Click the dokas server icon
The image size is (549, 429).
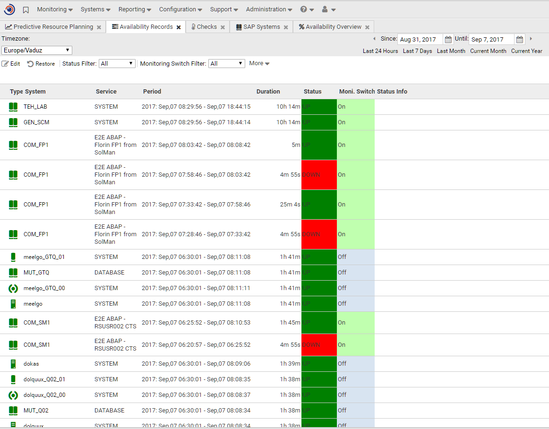[13, 364]
